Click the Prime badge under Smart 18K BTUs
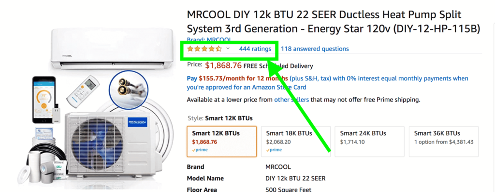 [274, 150]
